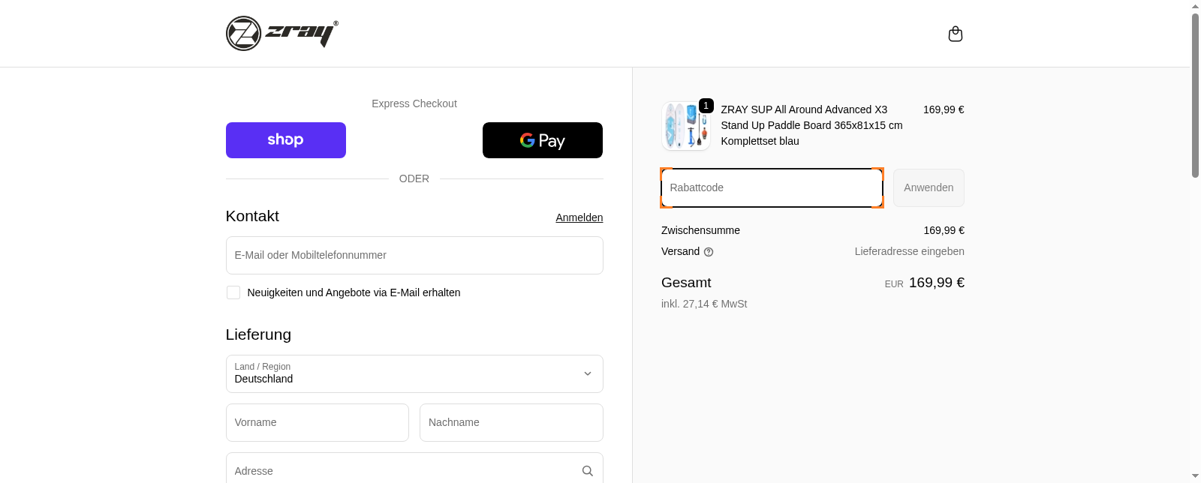Image resolution: width=1201 pixels, height=483 pixels.
Task: Click Lieferadresse eingeben shipping text
Action: 909,251
